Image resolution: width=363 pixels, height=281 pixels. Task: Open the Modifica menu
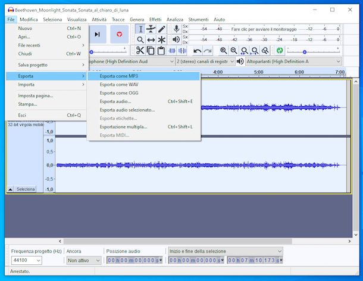[29, 20]
